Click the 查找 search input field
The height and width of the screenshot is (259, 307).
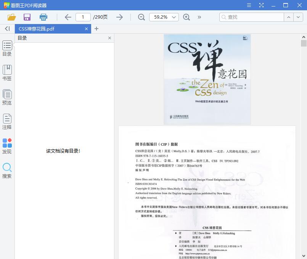pyautogui.click(x=252, y=17)
